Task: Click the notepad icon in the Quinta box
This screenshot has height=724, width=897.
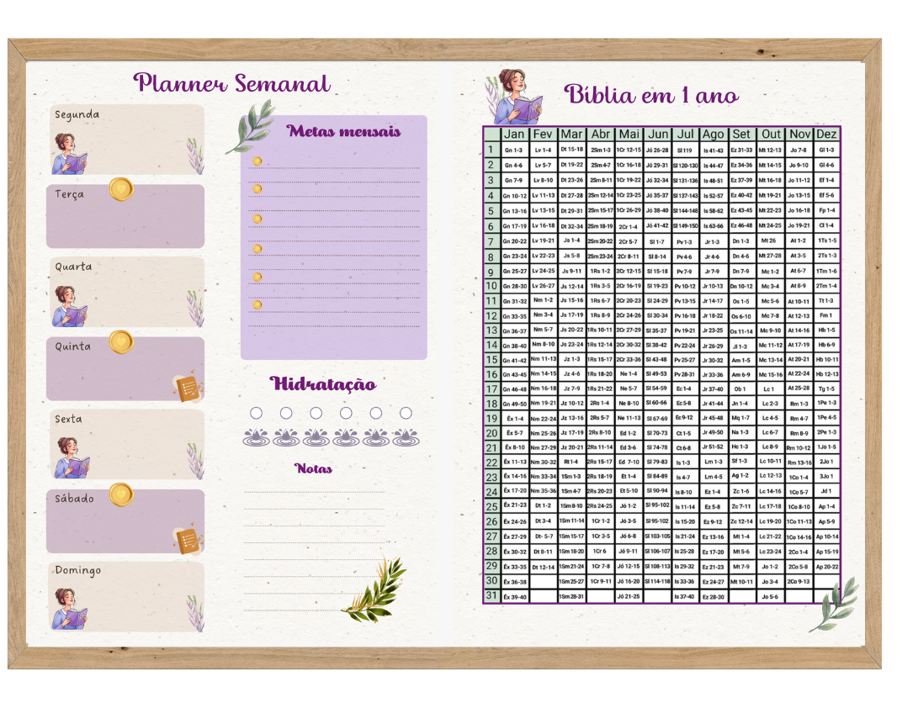Action: coord(187,388)
